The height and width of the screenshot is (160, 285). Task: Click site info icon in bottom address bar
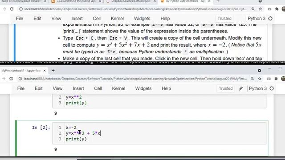20,79
